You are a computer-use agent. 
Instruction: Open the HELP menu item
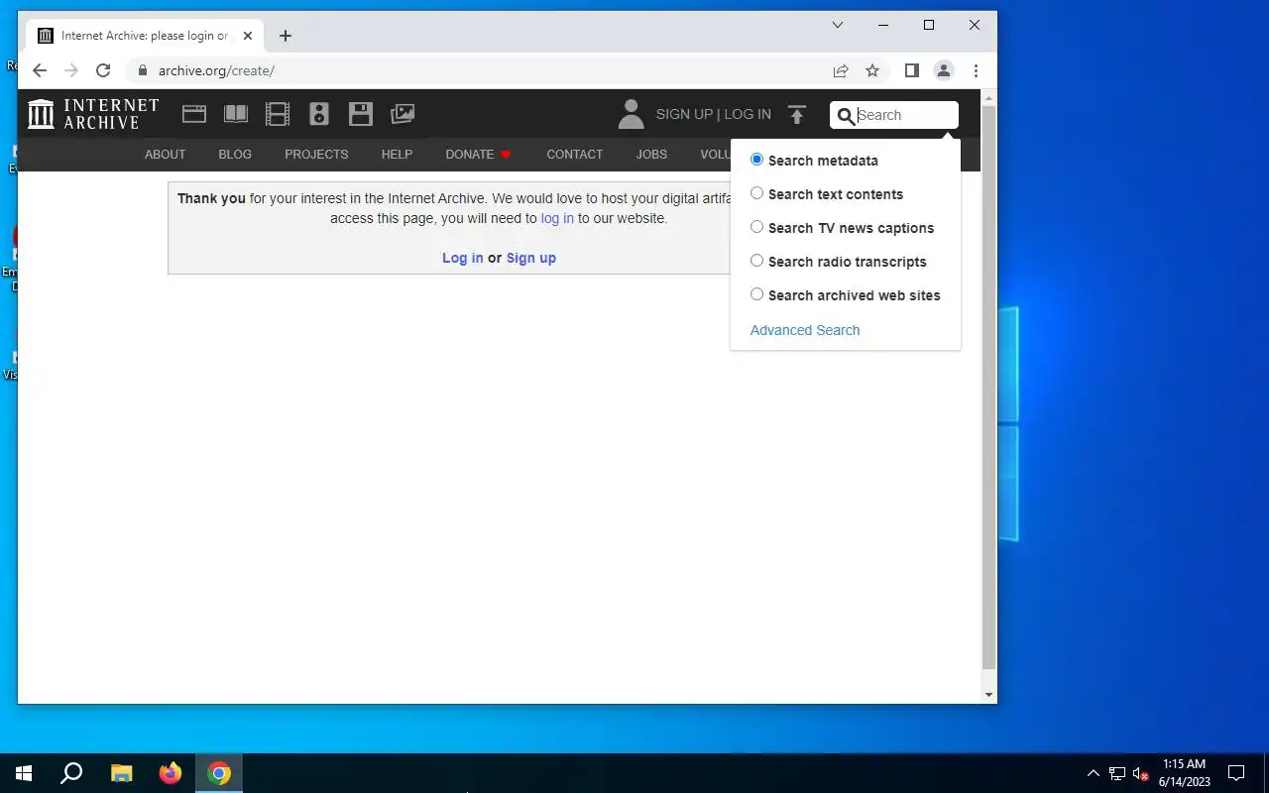click(397, 155)
